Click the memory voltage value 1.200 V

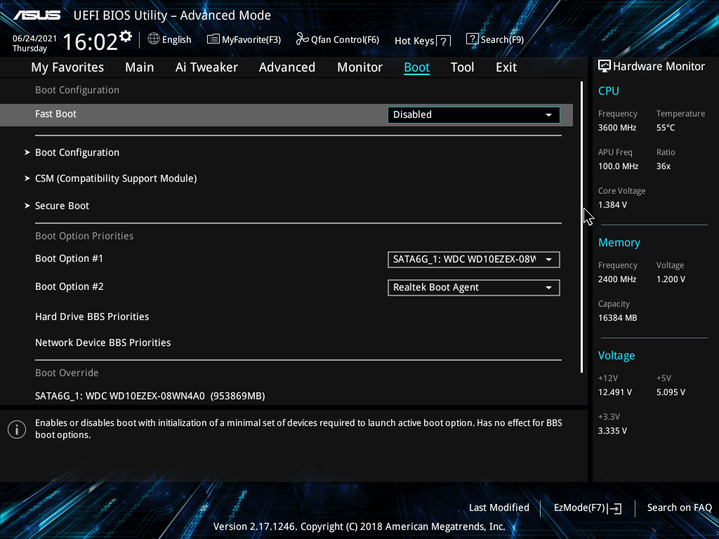coord(671,279)
